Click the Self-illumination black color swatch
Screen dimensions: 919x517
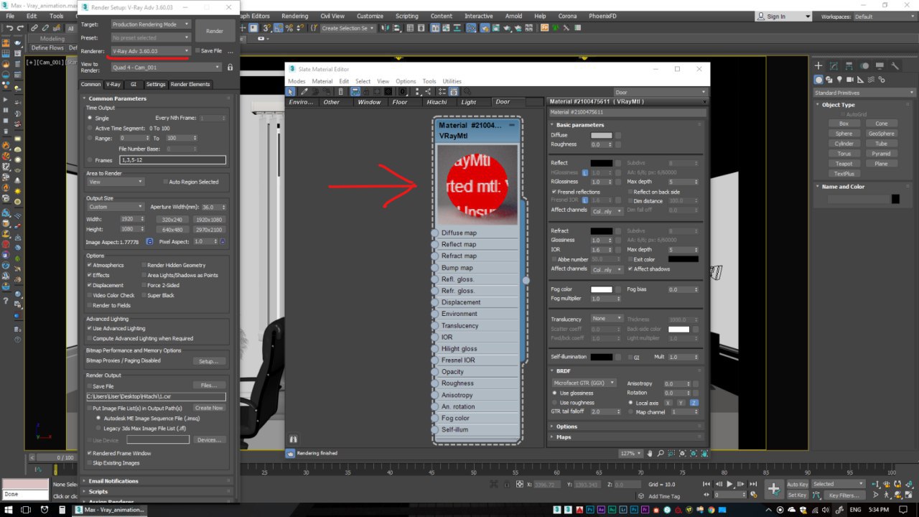pos(602,357)
